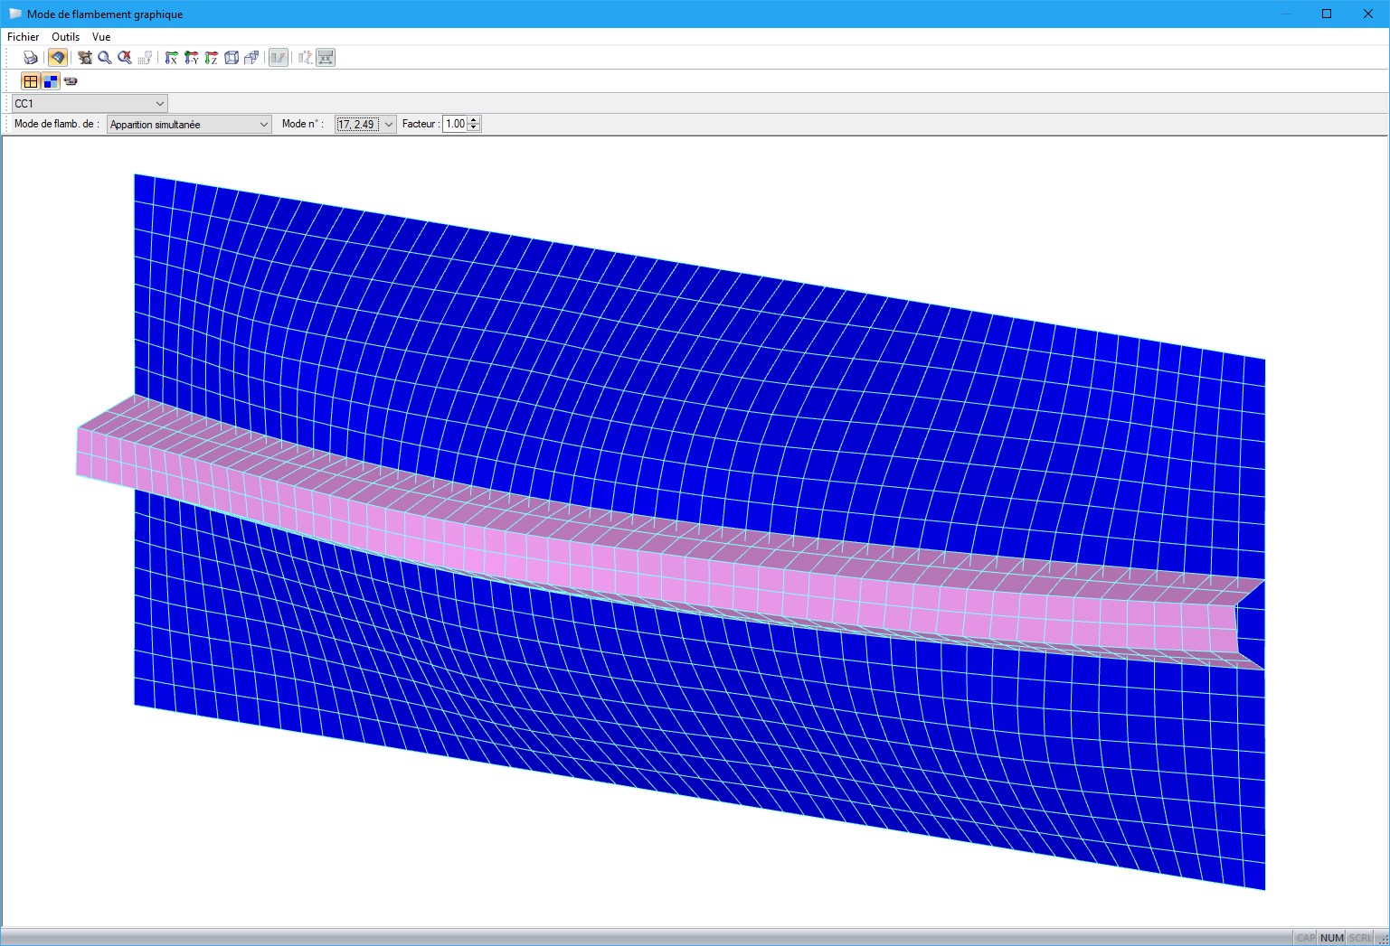Click the app icon in title bar
The image size is (1390, 946).
point(14,14)
